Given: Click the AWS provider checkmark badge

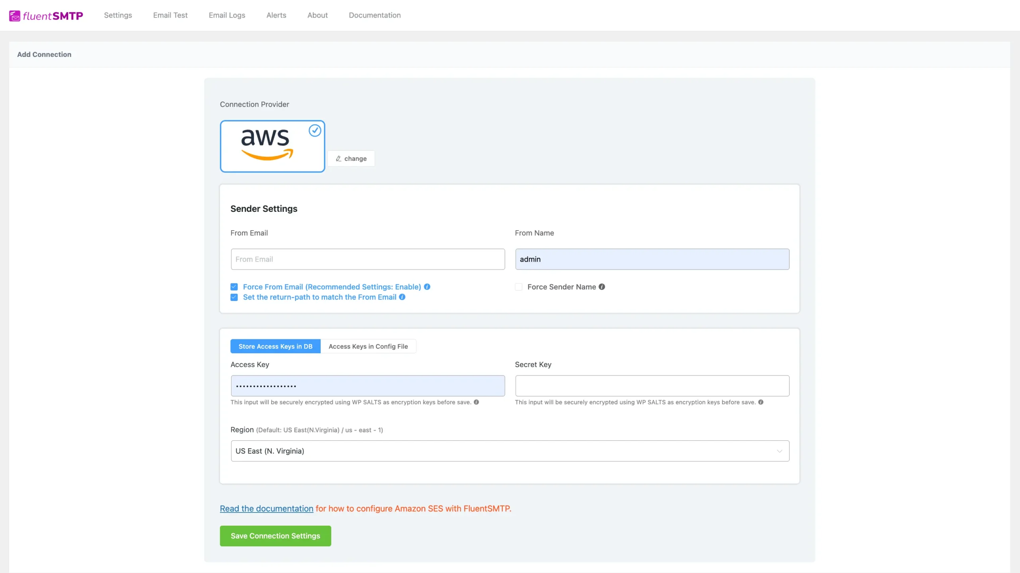Looking at the screenshot, I should [x=315, y=131].
